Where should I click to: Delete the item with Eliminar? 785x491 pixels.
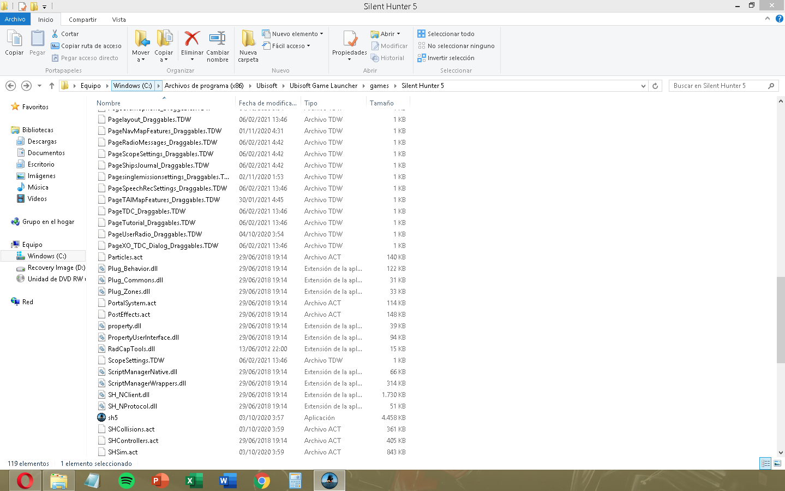point(192,46)
